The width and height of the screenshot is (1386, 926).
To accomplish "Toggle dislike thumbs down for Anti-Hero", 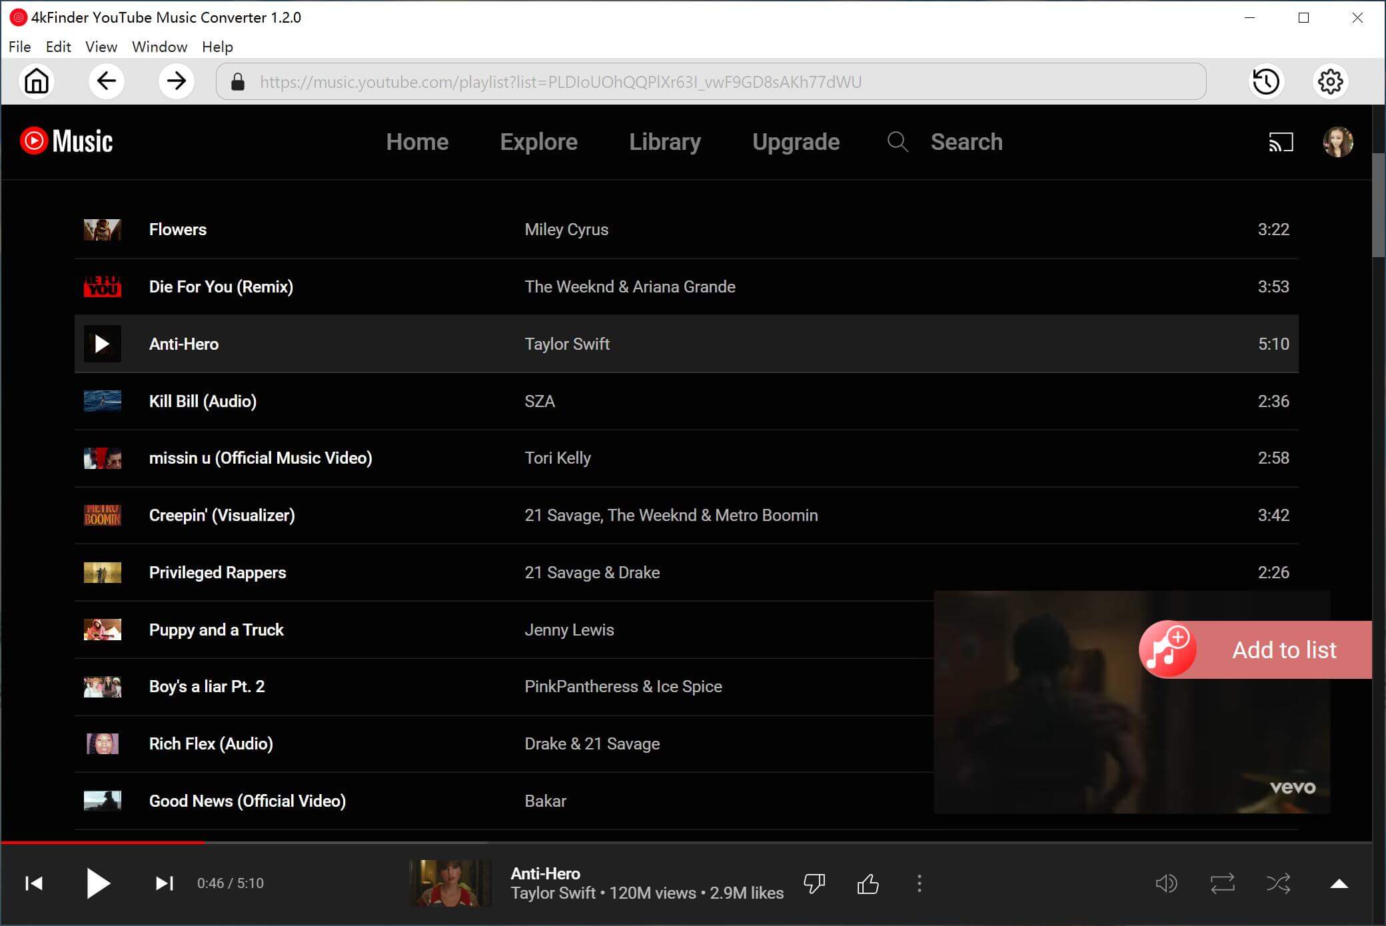I will [814, 883].
